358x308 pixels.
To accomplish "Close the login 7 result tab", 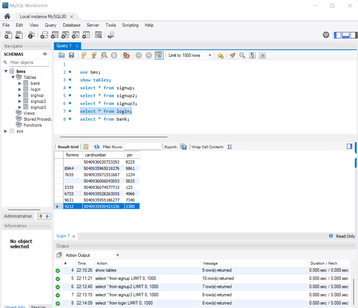I will pos(74,236).
